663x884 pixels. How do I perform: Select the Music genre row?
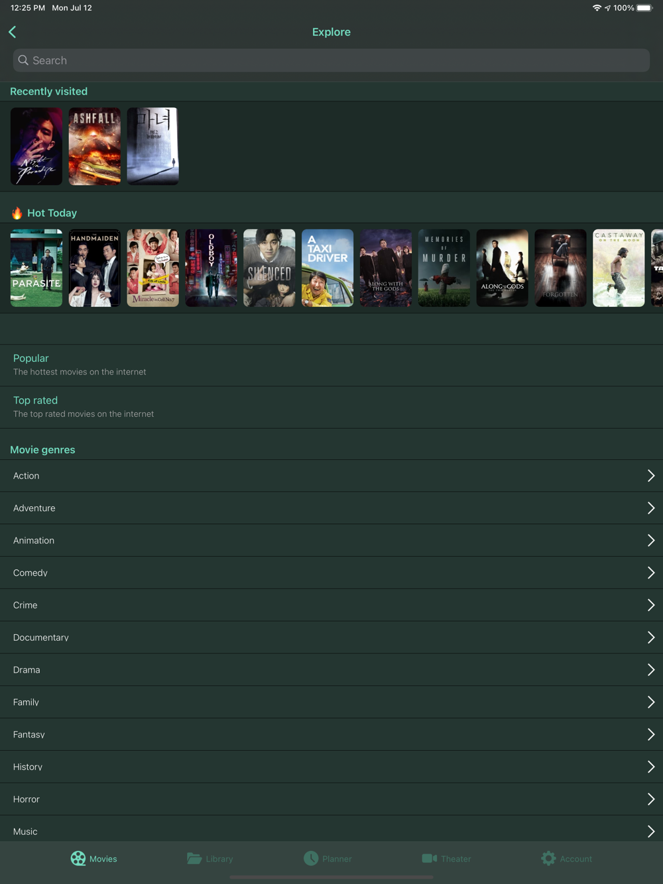(x=331, y=830)
